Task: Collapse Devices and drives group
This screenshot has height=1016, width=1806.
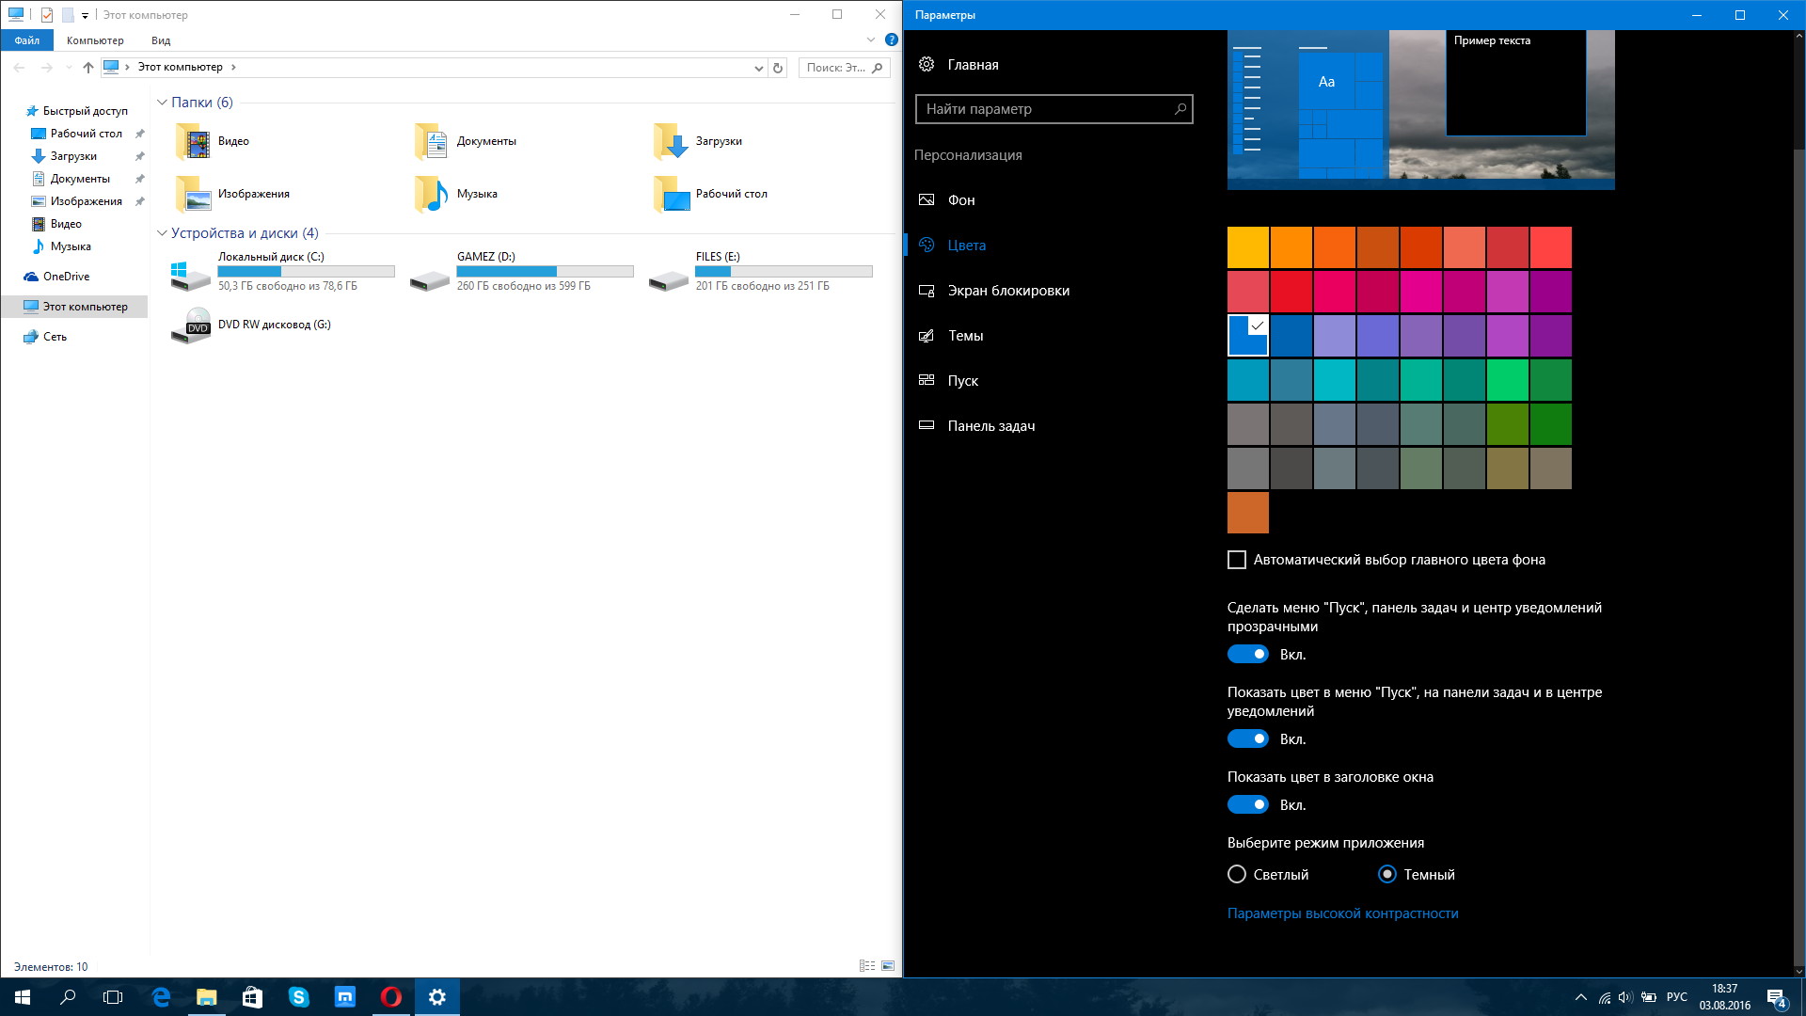Action: click(x=162, y=233)
